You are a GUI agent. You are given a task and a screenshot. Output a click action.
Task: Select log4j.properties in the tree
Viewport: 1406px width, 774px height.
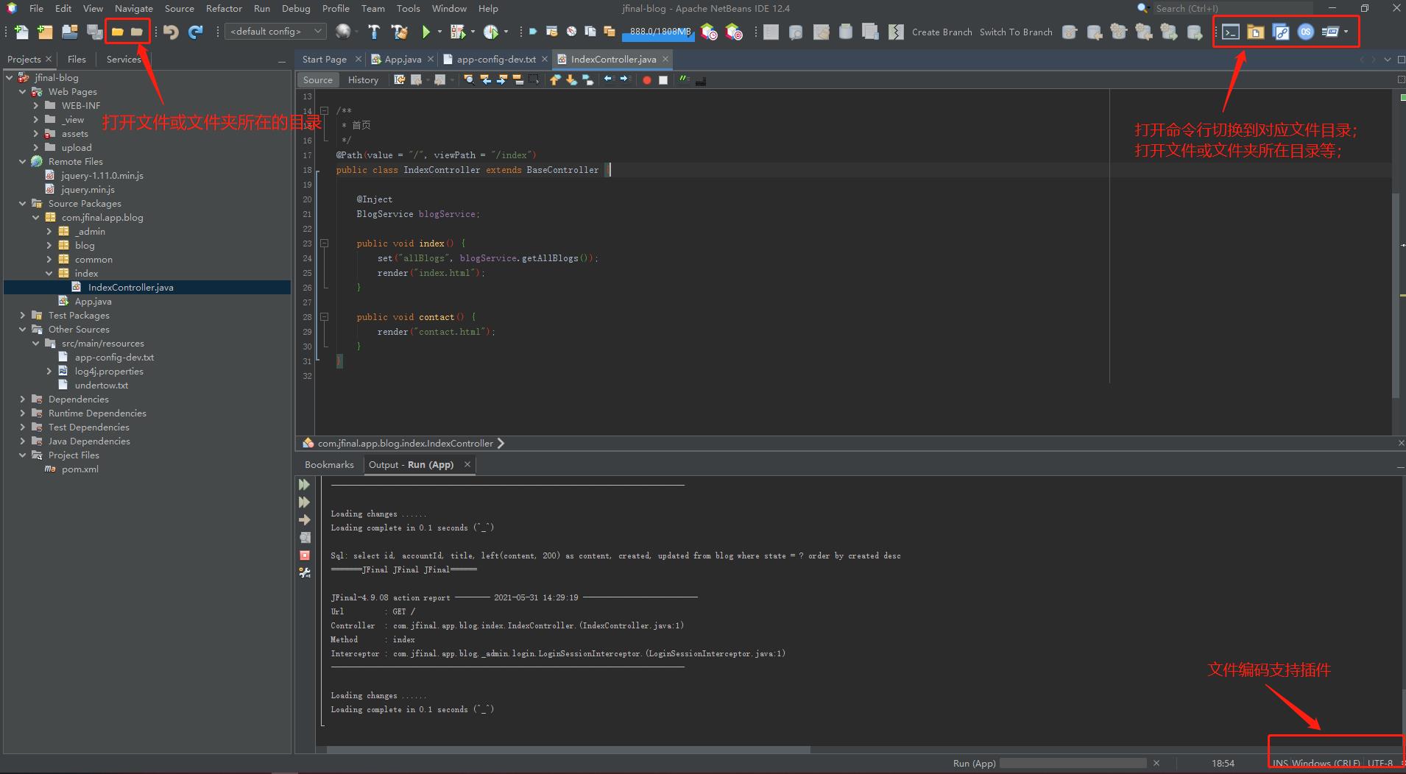pyautogui.click(x=109, y=371)
